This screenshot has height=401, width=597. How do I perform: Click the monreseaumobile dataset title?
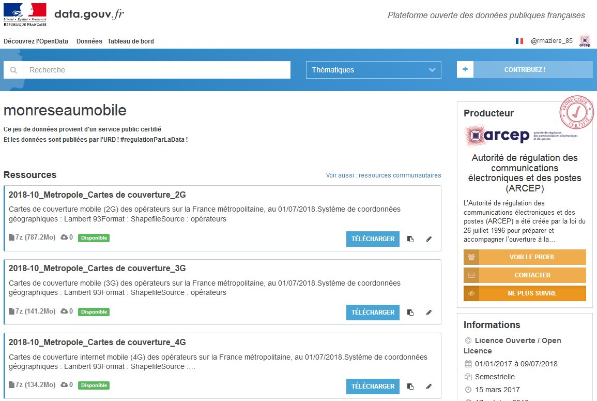click(65, 111)
